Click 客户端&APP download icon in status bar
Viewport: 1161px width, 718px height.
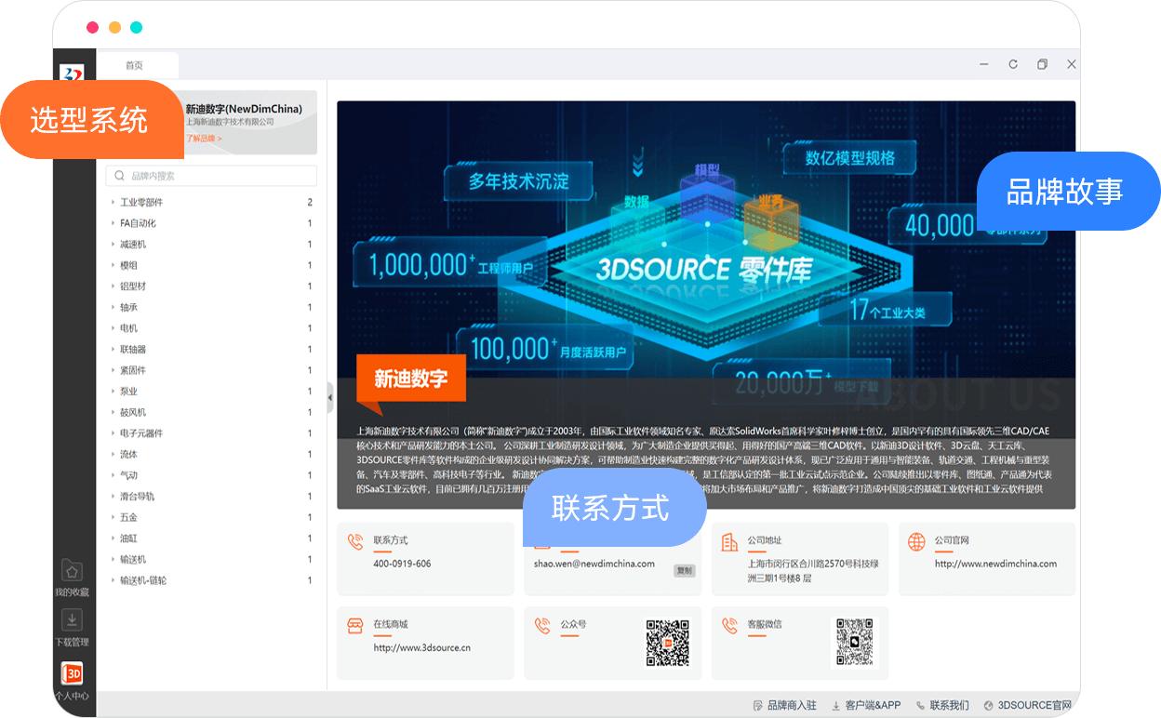pyautogui.click(x=835, y=706)
